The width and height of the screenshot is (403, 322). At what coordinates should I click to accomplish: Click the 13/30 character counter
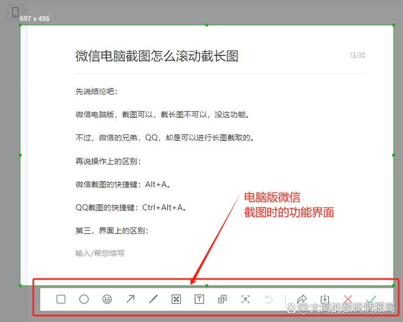pyautogui.click(x=358, y=55)
